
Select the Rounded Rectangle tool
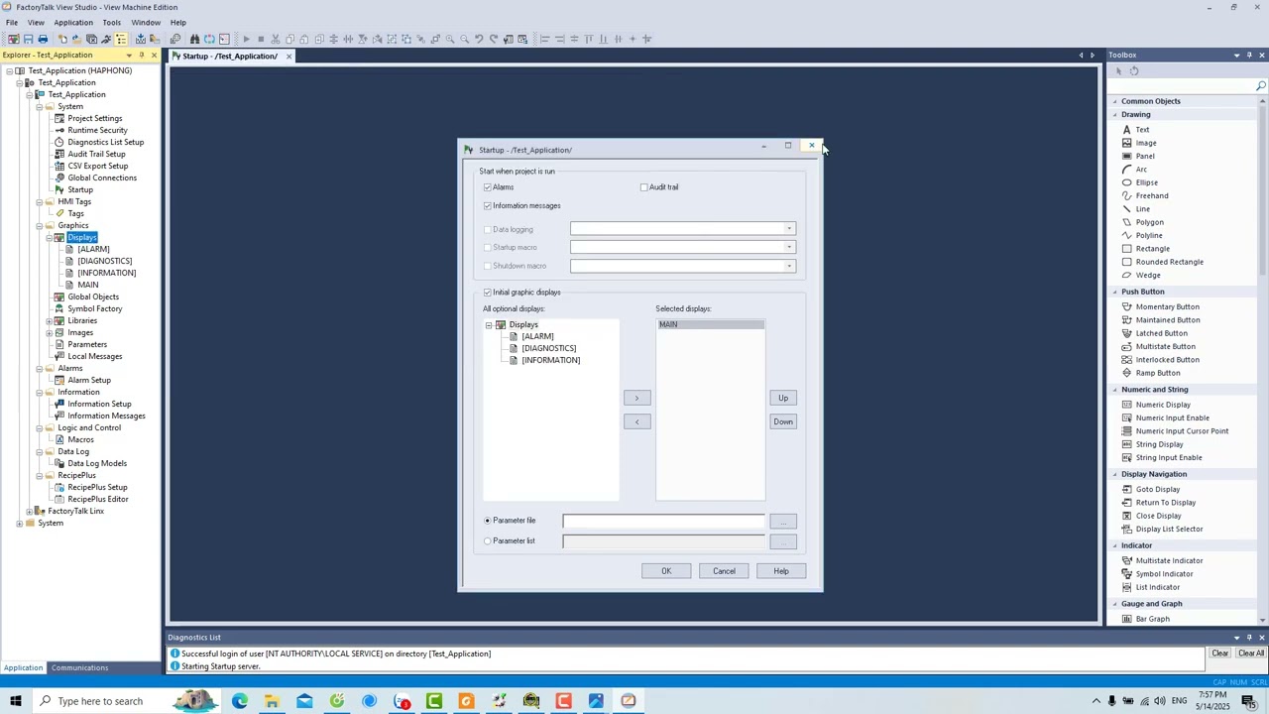coord(1169,262)
